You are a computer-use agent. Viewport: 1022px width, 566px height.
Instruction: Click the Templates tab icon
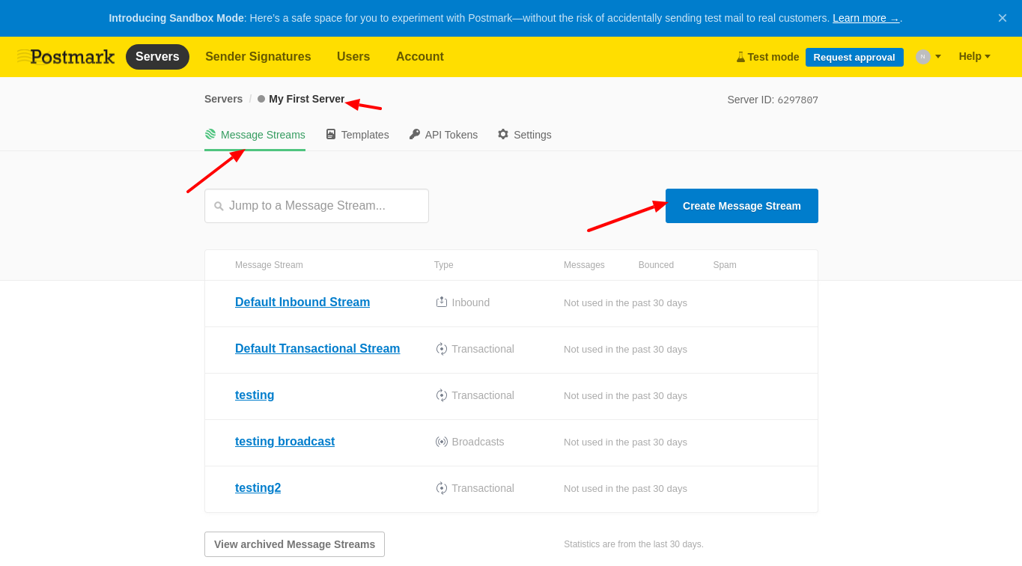[331, 134]
